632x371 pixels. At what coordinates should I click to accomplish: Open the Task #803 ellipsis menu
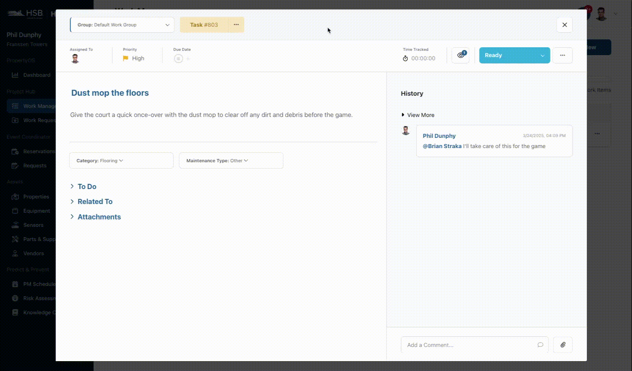236,24
